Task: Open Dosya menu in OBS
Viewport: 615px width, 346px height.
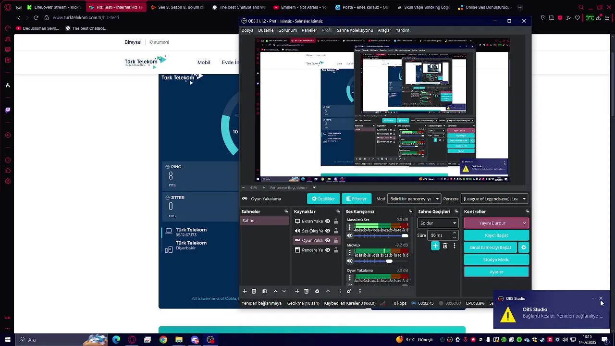Action: click(x=247, y=30)
